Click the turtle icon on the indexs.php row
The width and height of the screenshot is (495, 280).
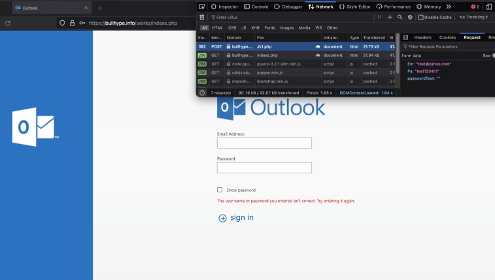pos(317,55)
